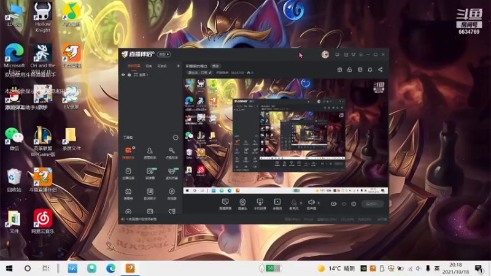Click the room number 6634769 in the companion header
Viewport: 491px width, 276px height.
pos(237,72)
